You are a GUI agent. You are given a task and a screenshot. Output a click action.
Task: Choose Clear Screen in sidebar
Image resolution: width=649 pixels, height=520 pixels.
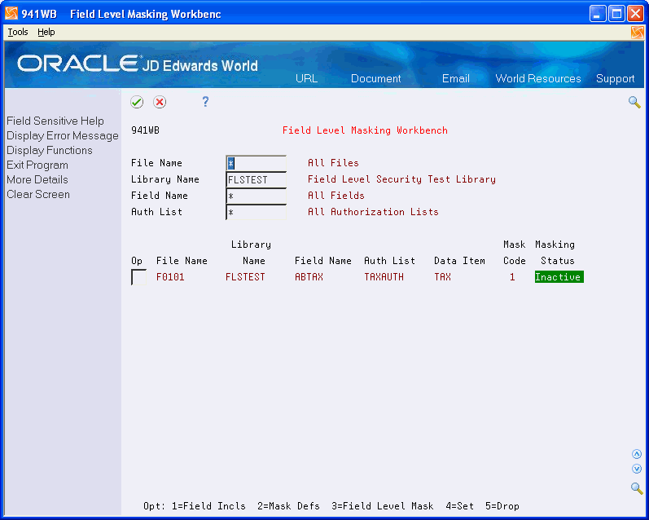click(38, 194)
